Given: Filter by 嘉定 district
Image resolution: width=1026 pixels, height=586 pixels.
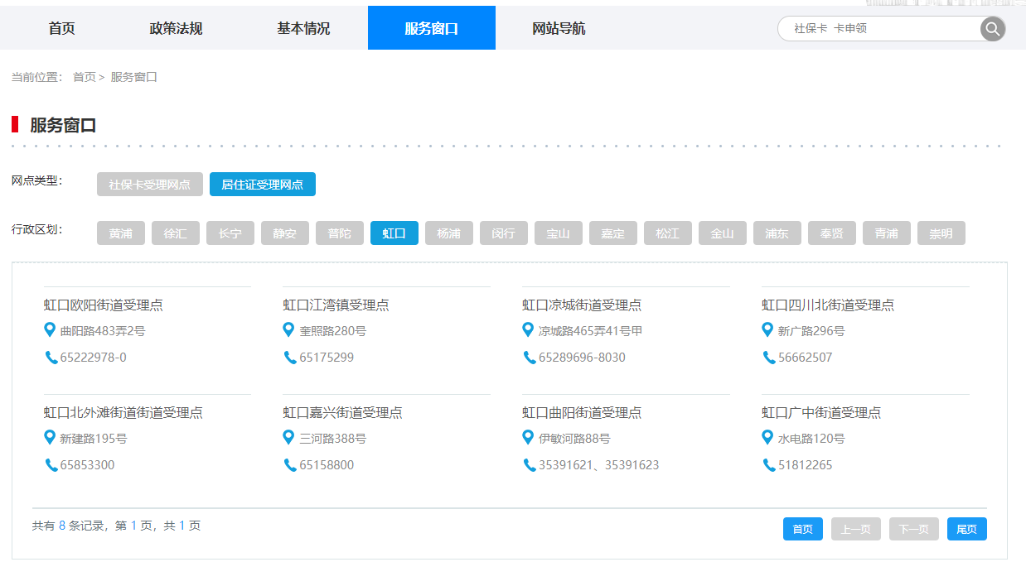Looking at the screenshot, I should pyautogui.click(x=613, y=233).
